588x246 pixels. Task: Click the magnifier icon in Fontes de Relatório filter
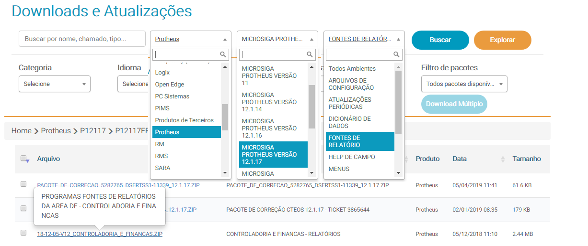(396, 54)
